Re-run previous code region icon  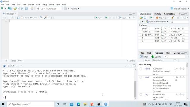106,18
